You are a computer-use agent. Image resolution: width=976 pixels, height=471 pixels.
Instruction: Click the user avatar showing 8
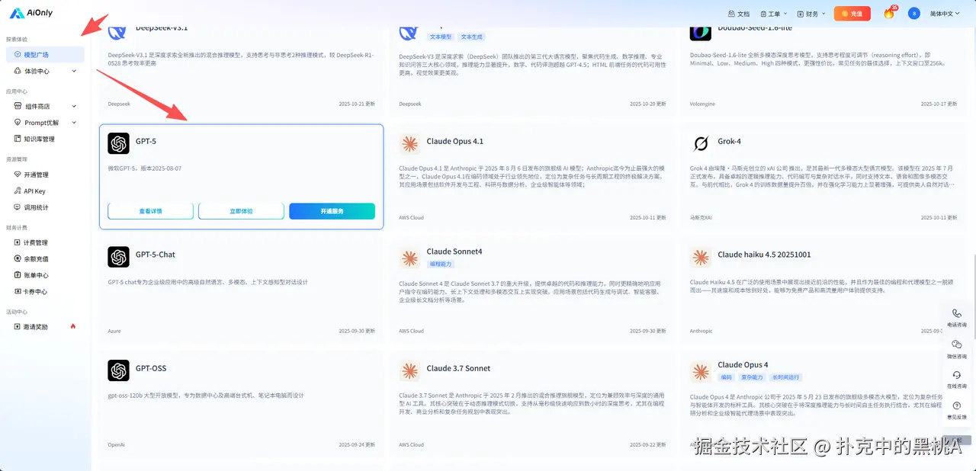[913, 13]
